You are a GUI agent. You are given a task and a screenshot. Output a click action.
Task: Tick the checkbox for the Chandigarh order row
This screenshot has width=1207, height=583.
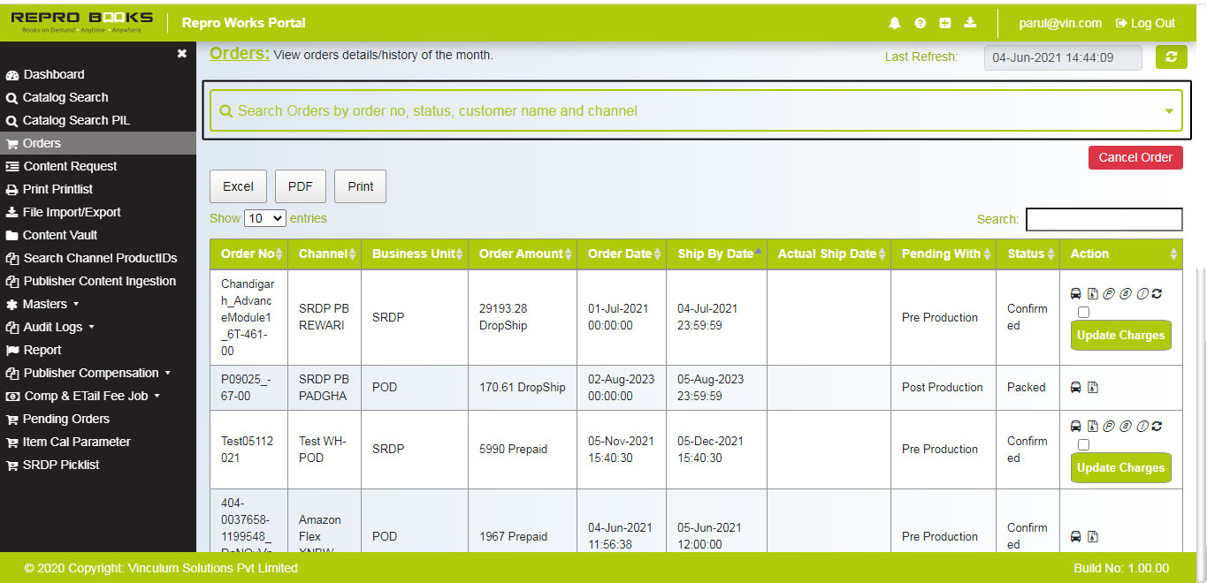(x=1083, y=312)
